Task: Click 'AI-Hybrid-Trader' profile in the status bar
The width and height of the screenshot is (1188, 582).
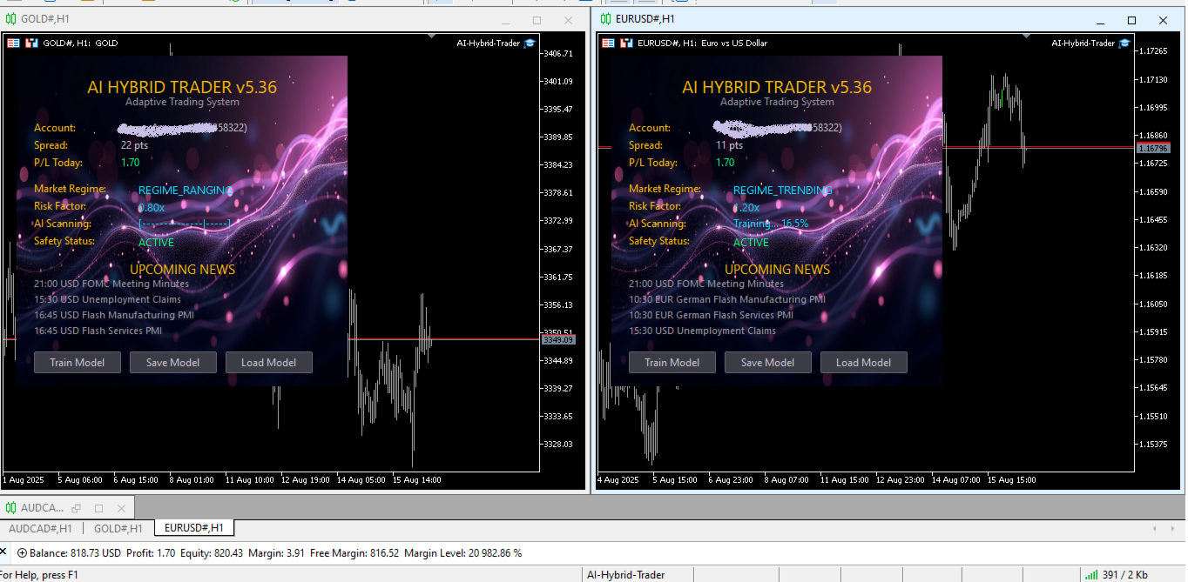Action: pyautogui.click(x=625, y=574)
